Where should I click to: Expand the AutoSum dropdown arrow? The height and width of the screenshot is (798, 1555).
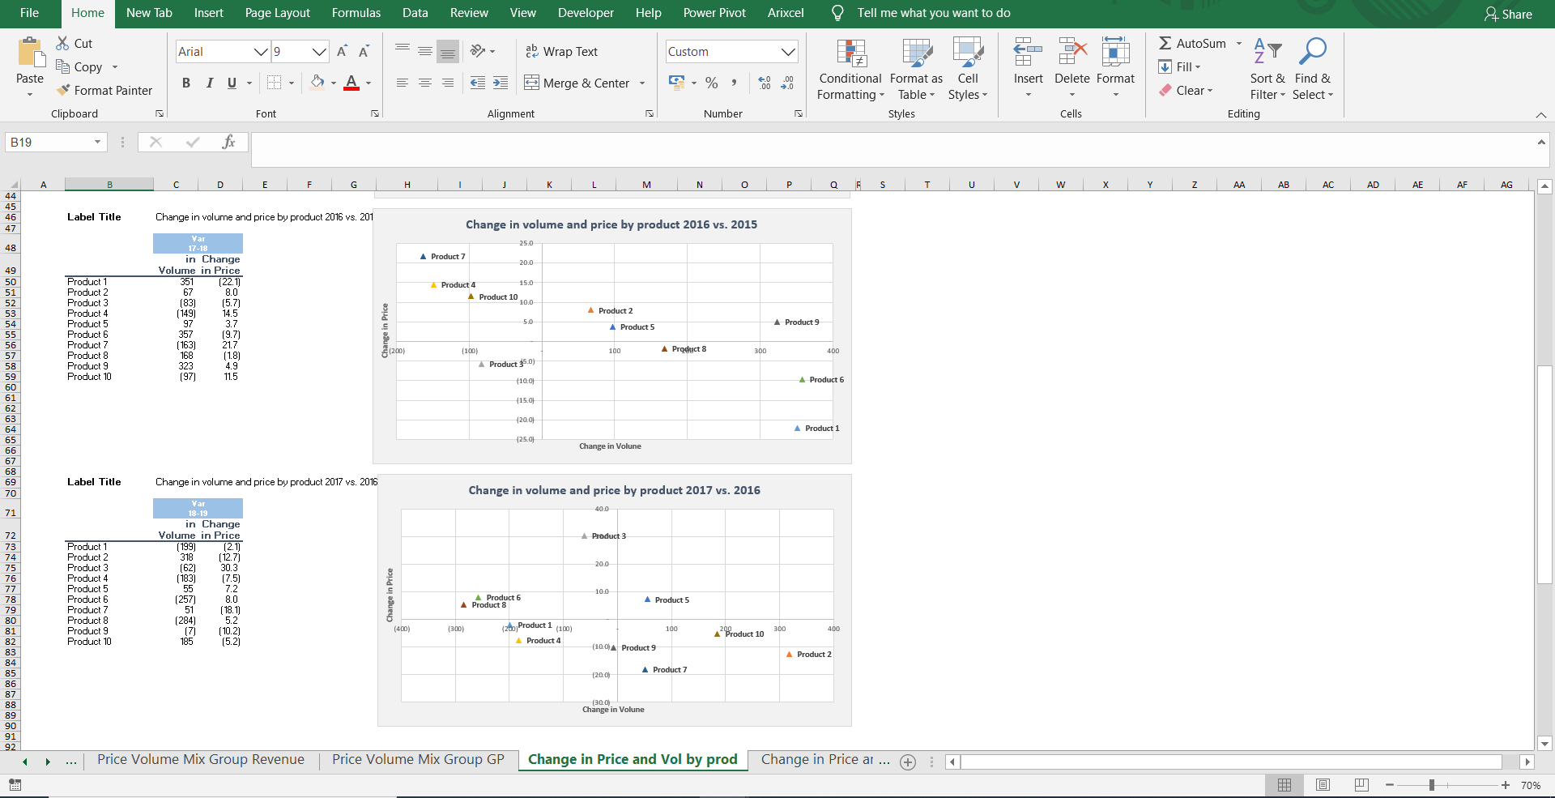coord(1239,43)
